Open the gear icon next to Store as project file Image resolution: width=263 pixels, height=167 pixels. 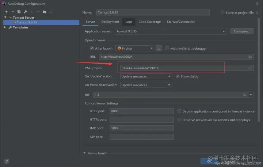click(x=257, y=12)
